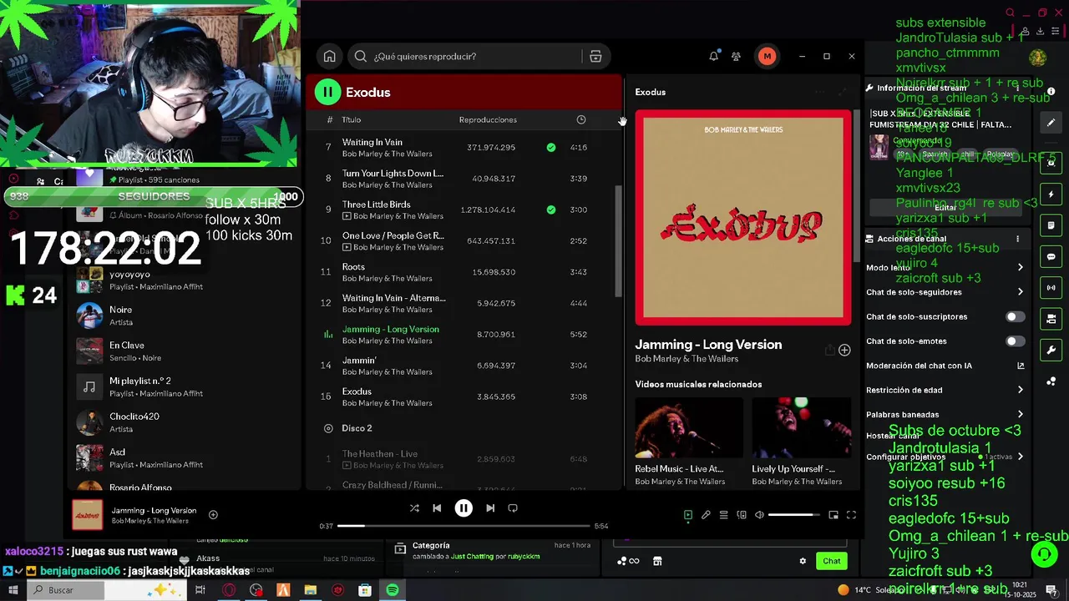Click wrench tools icon in Kick sidebar
1069x601 pixels.
[x=1051, y=350]
